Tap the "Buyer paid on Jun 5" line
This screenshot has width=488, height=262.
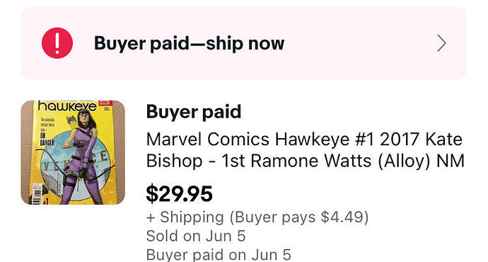pyautogui.click(x=219, y=254)
